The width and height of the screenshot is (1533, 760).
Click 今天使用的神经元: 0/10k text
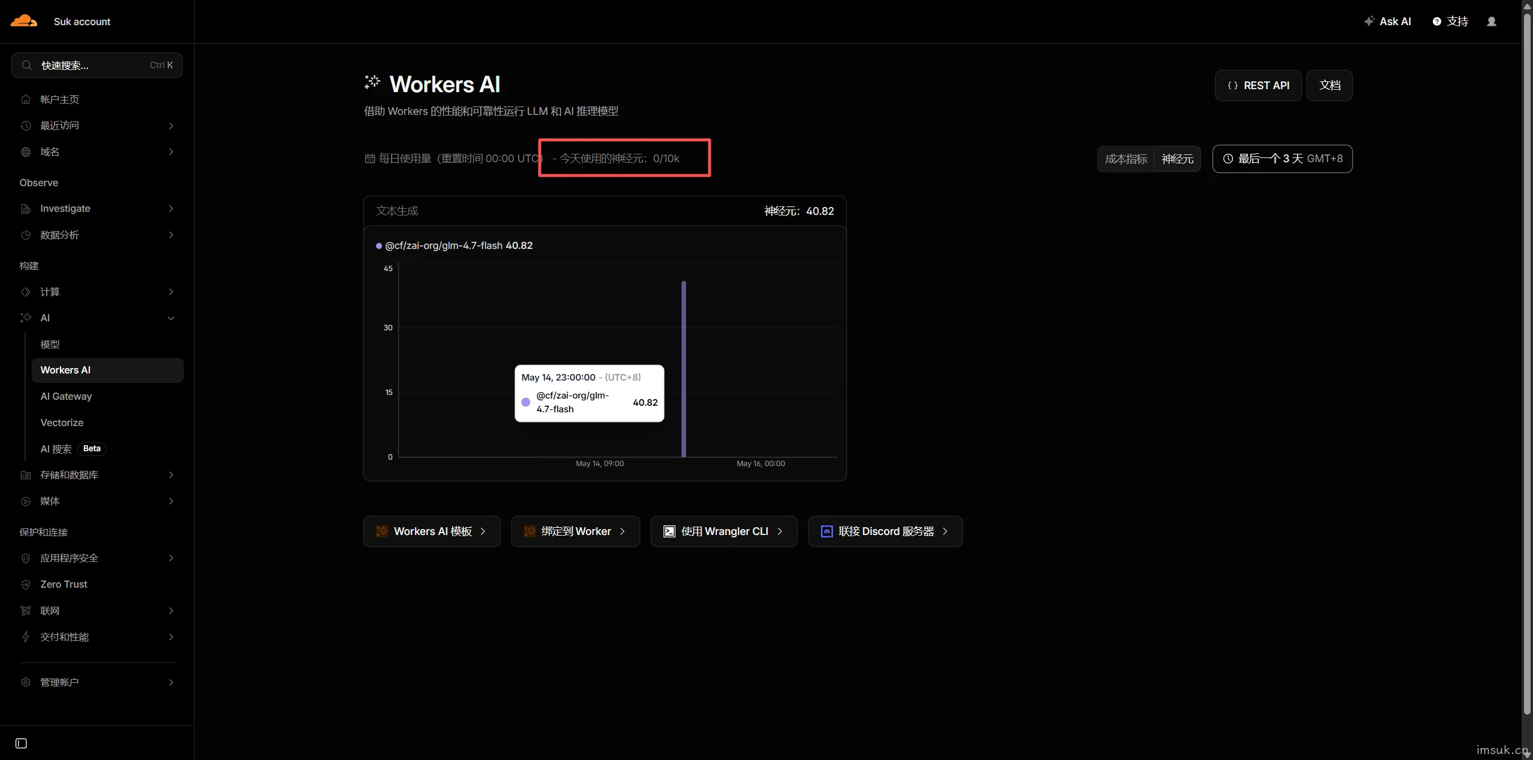tap(619, 159)
